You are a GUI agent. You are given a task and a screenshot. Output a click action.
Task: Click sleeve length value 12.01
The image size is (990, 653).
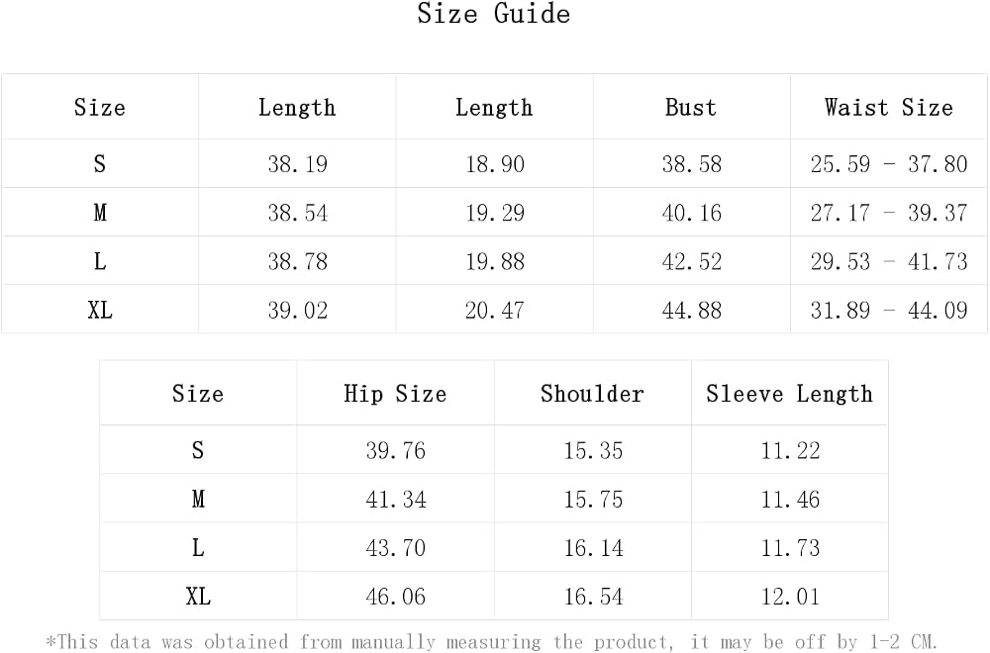point(790,597)
